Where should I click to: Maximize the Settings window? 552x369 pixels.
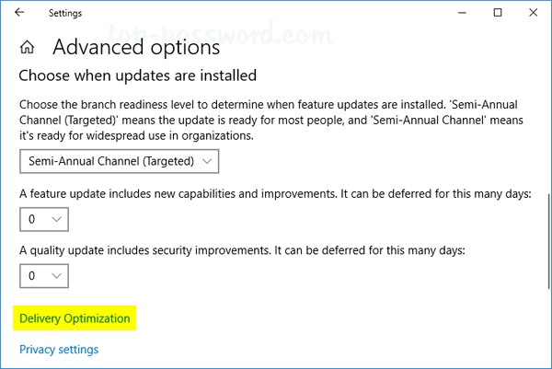pos(498,13)
